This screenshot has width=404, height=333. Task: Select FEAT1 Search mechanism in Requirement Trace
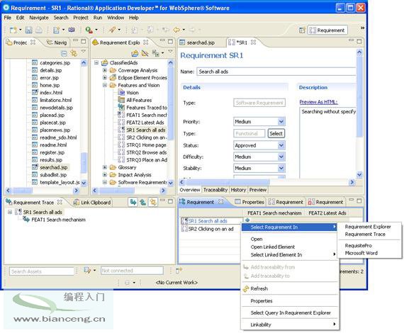click(58, 220)
